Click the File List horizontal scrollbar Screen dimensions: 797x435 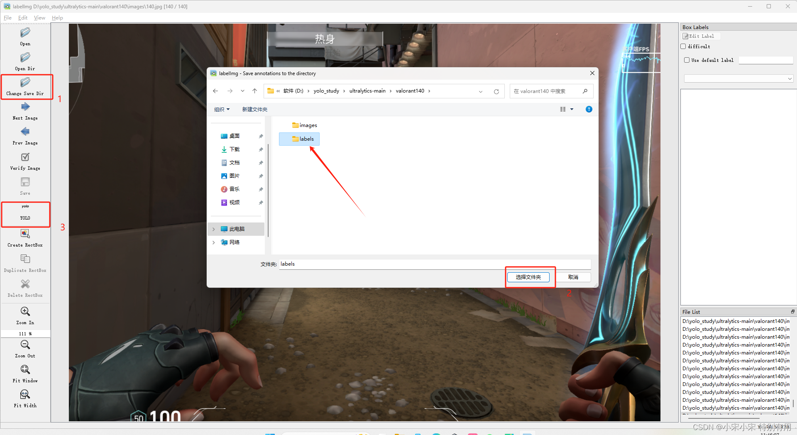pyautogui.click(x=723, y=418)
